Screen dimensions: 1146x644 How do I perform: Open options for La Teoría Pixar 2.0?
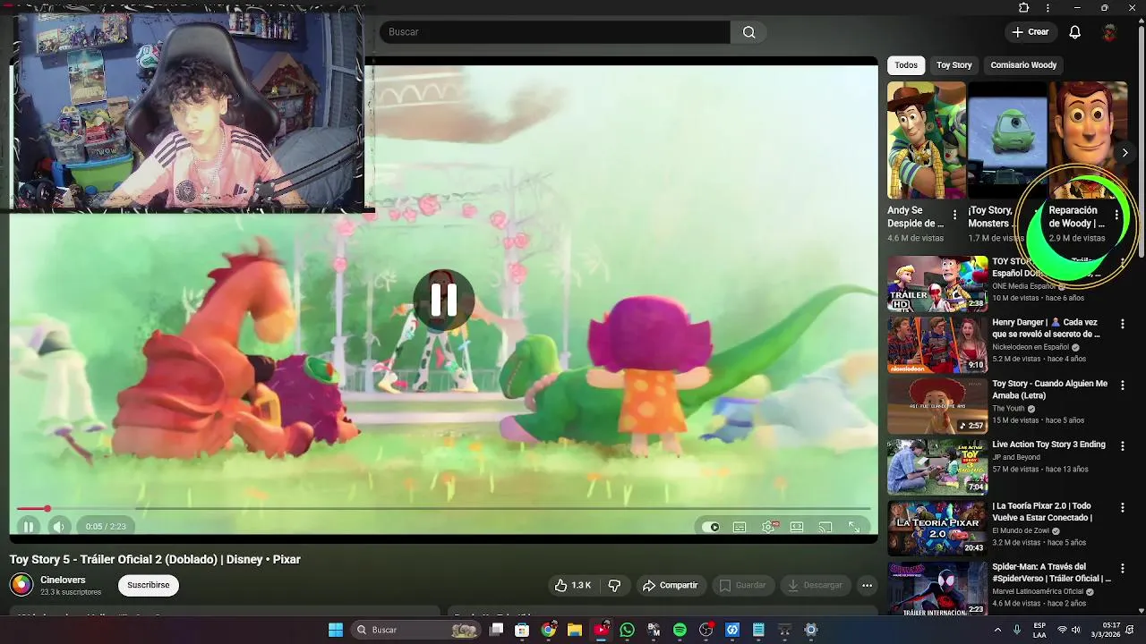(1122, 507)
